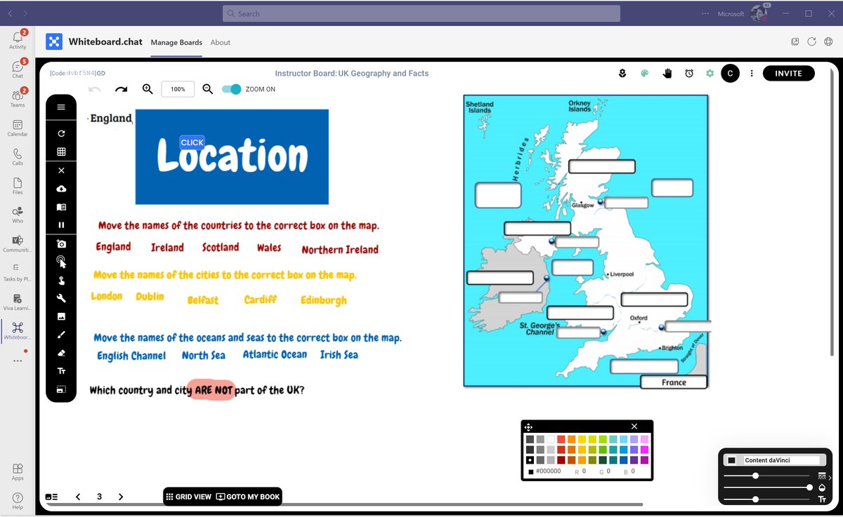
Task: Open the three-dot overflow menu near Invite
Action: (751, 73)
